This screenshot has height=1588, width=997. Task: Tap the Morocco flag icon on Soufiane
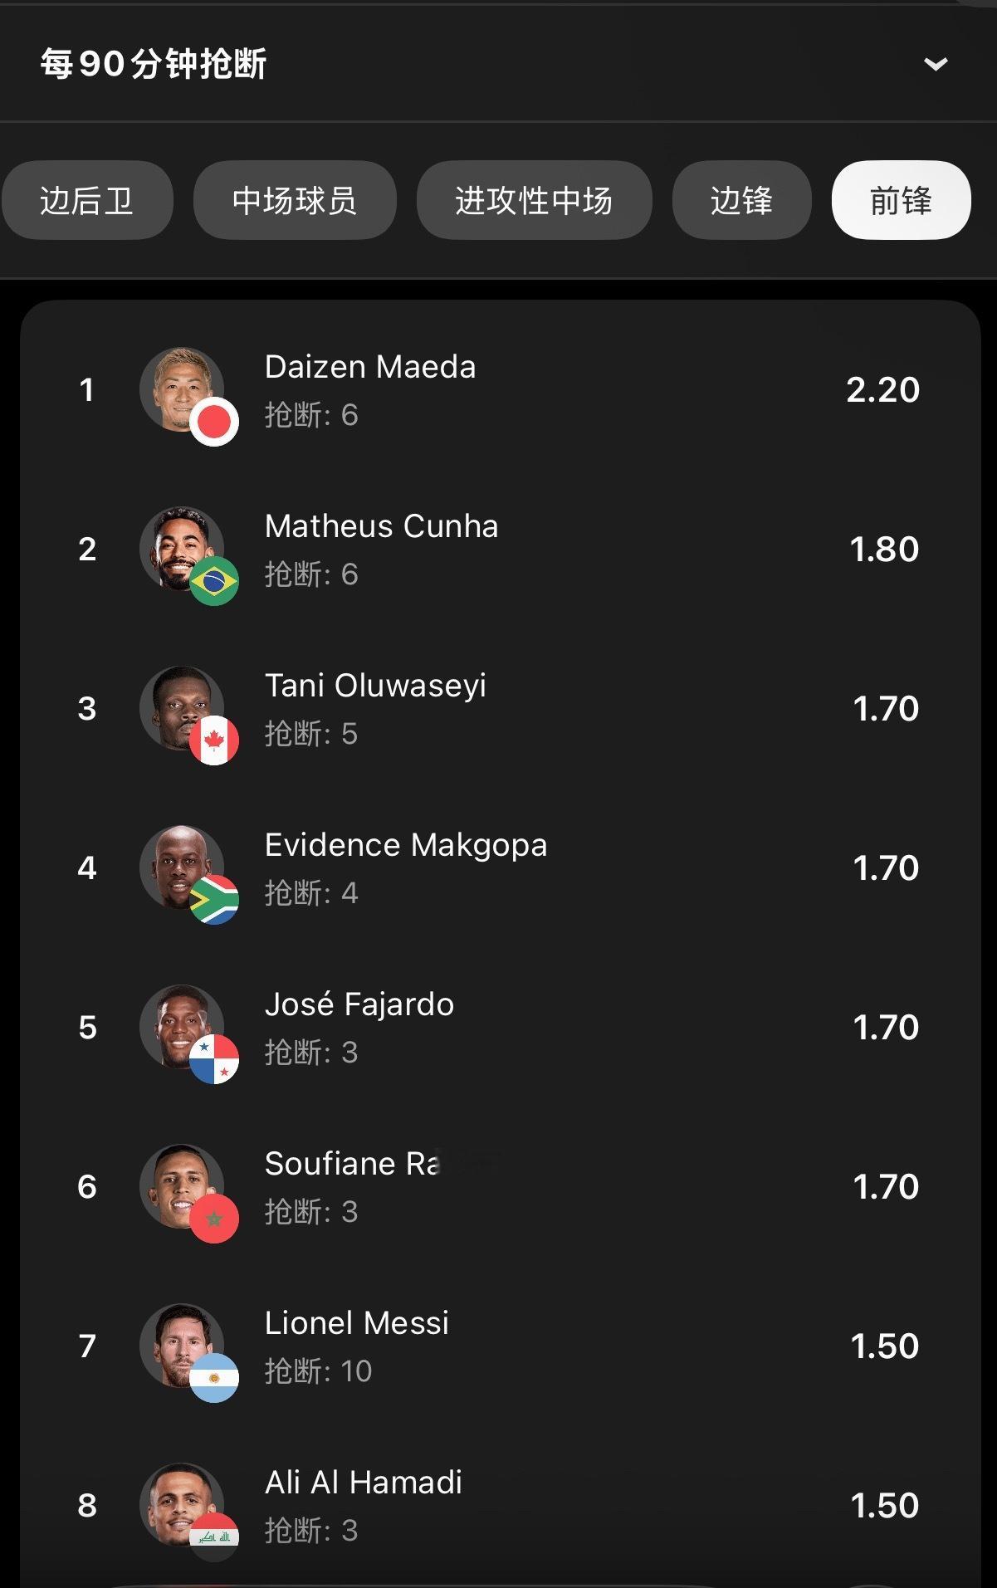pos(214,1219)
